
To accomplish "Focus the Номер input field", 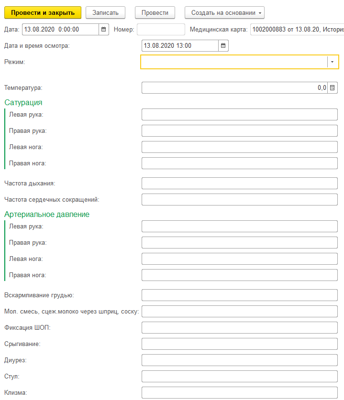I will [x=161, y=29].
